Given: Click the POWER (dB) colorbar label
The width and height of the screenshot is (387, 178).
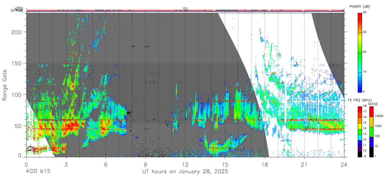Looking at the screenshot, I should click(360, 7).
